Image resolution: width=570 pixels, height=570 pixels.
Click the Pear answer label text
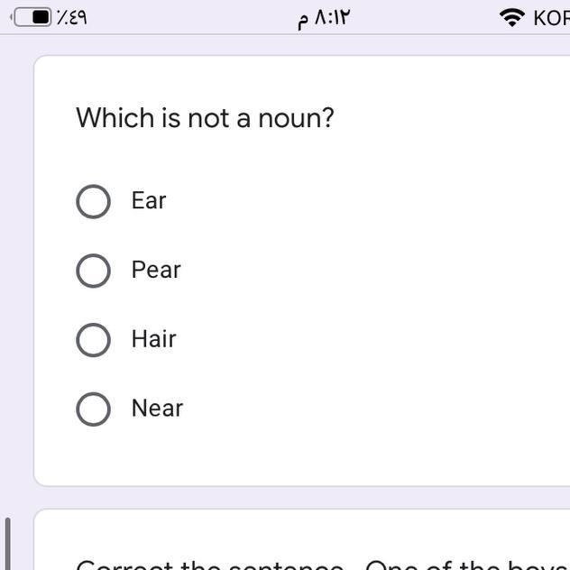point(156,270)
